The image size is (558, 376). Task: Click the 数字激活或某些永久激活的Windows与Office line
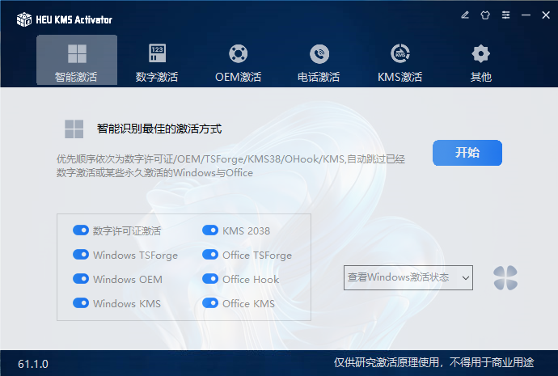pyautogui.click(x=154, y=173)
